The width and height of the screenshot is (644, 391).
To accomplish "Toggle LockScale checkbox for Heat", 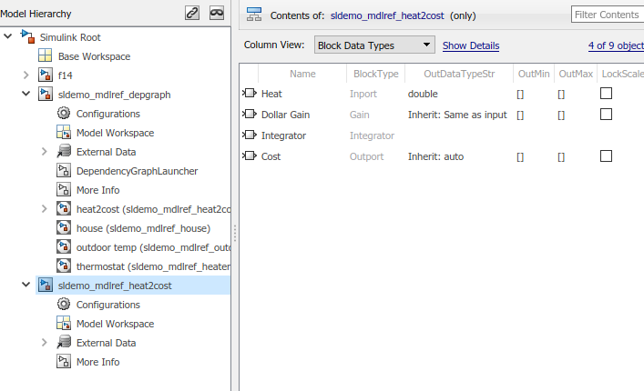I will [x=607, y=94].
